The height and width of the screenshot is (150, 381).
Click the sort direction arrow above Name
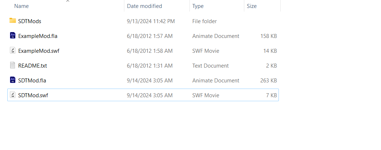pyautogui.click(x=68, y=1)
